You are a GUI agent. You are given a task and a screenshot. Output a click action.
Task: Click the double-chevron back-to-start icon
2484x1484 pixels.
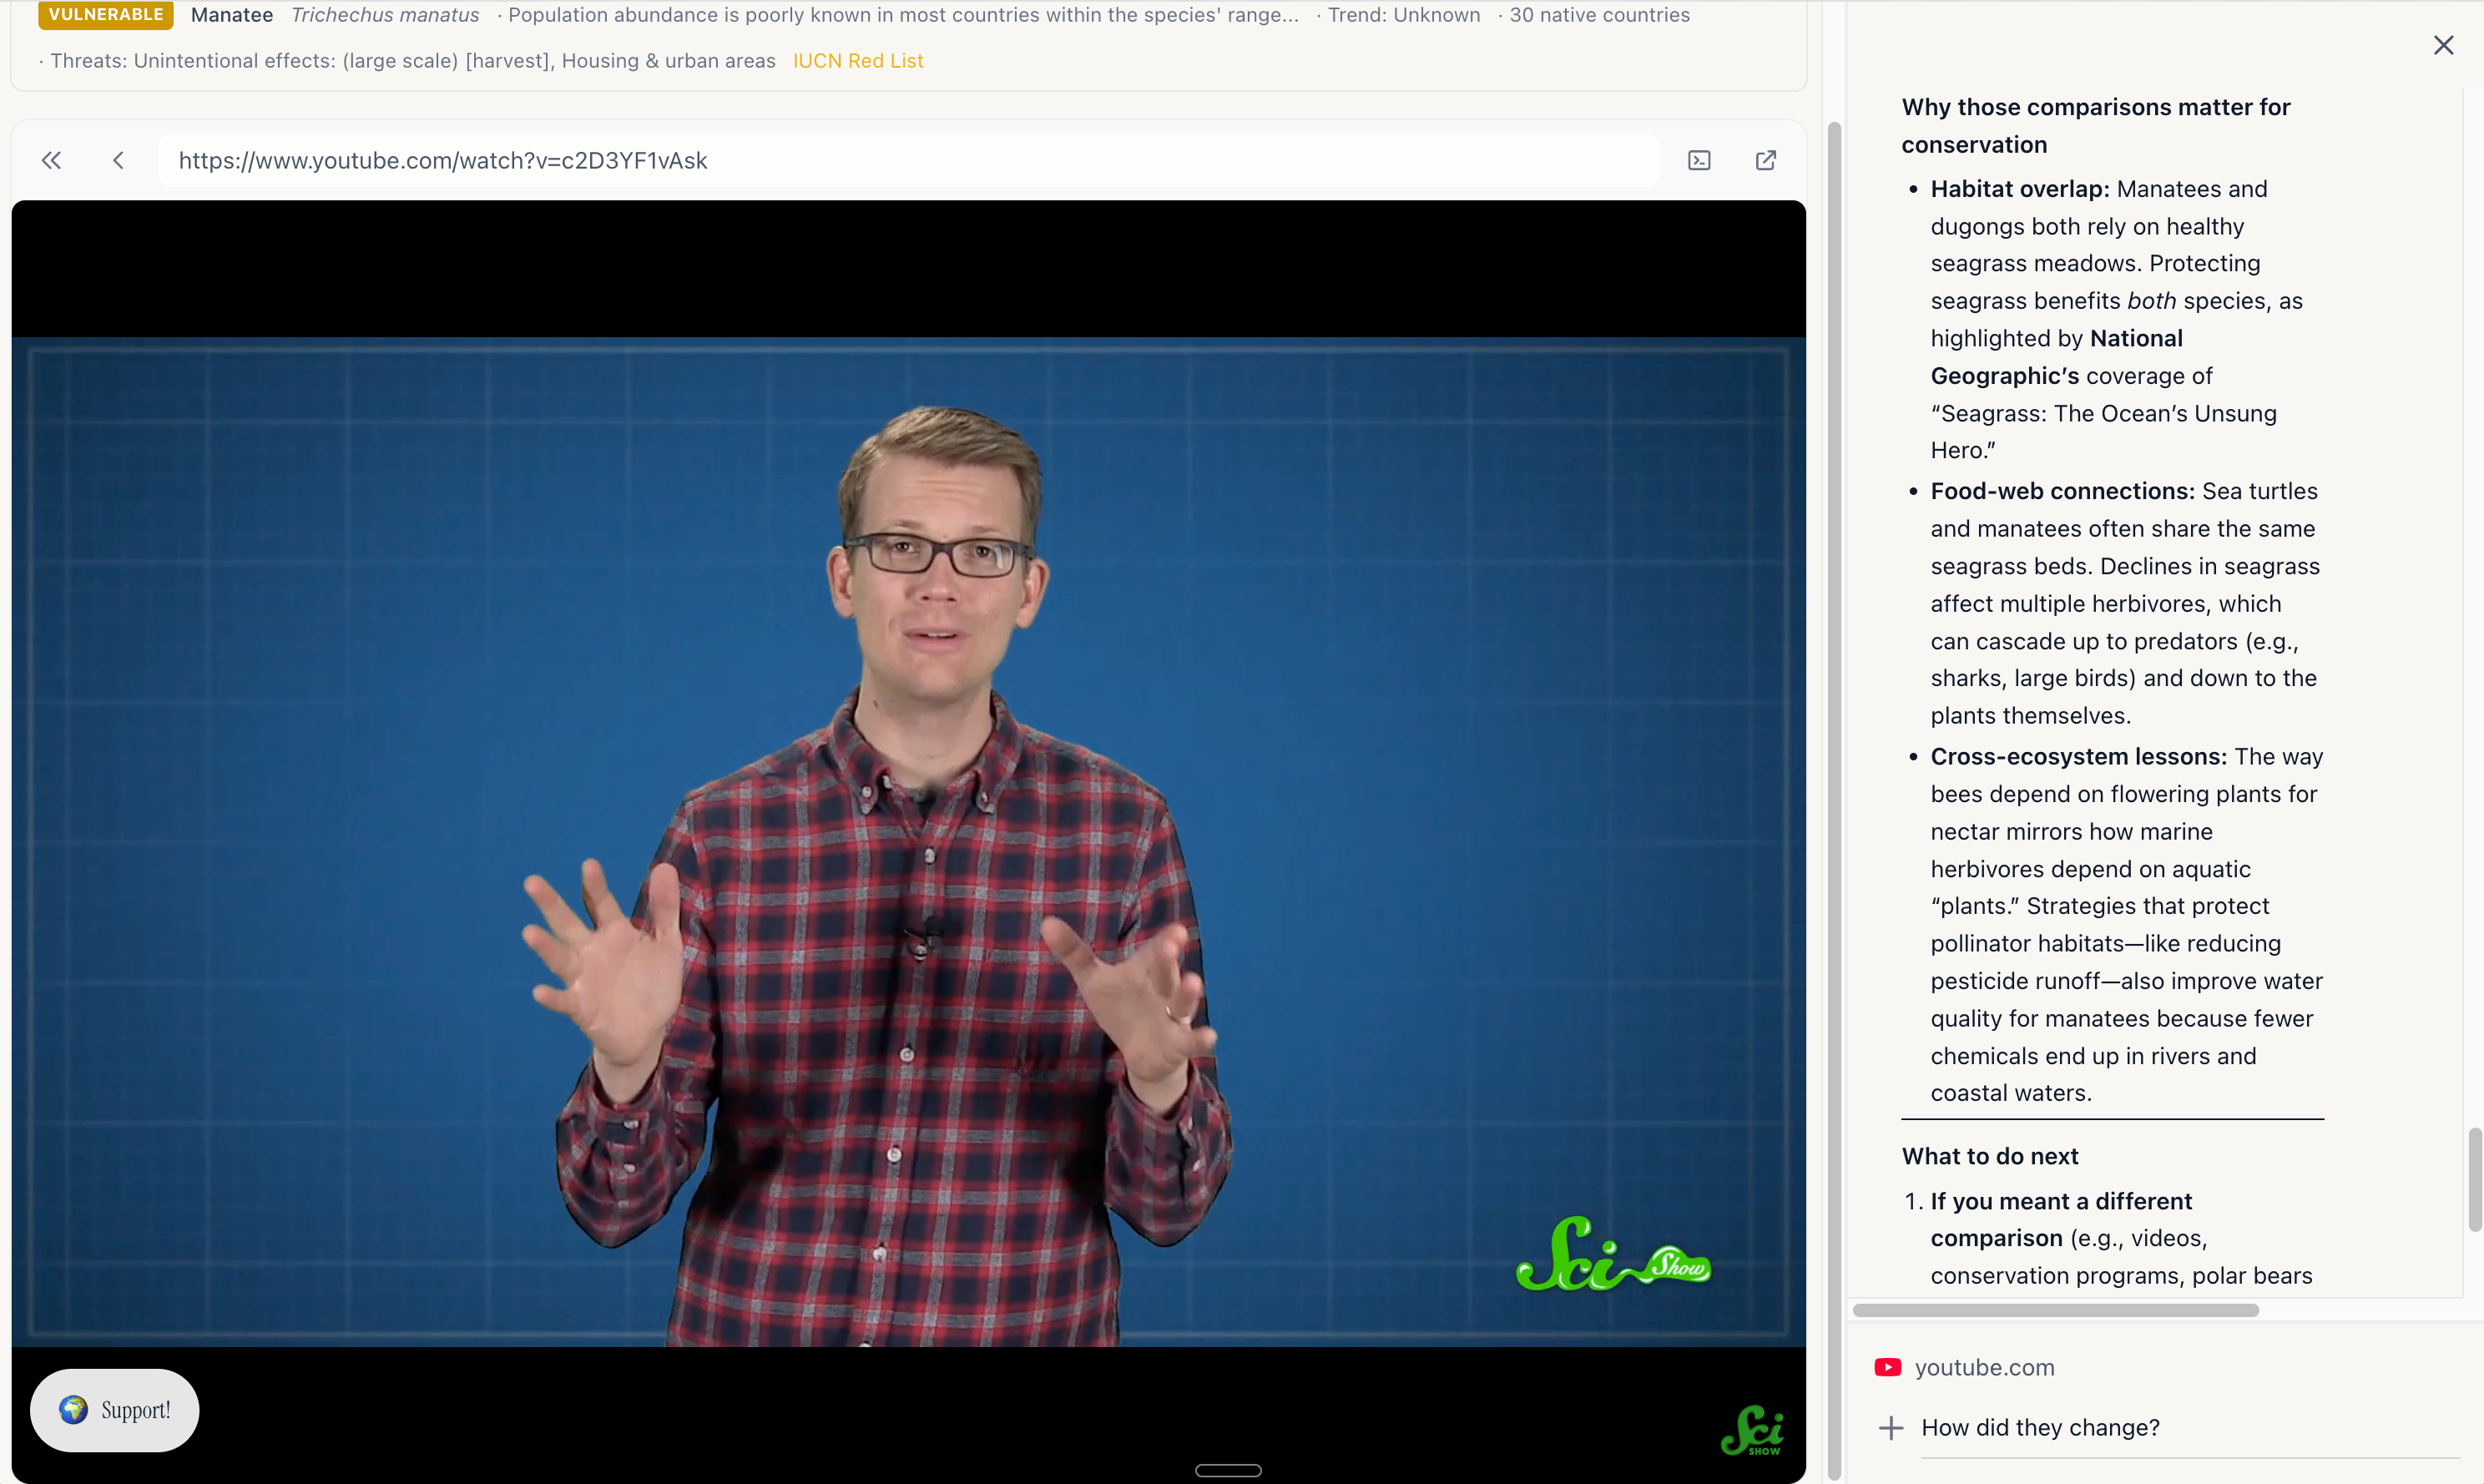point(52,160)
